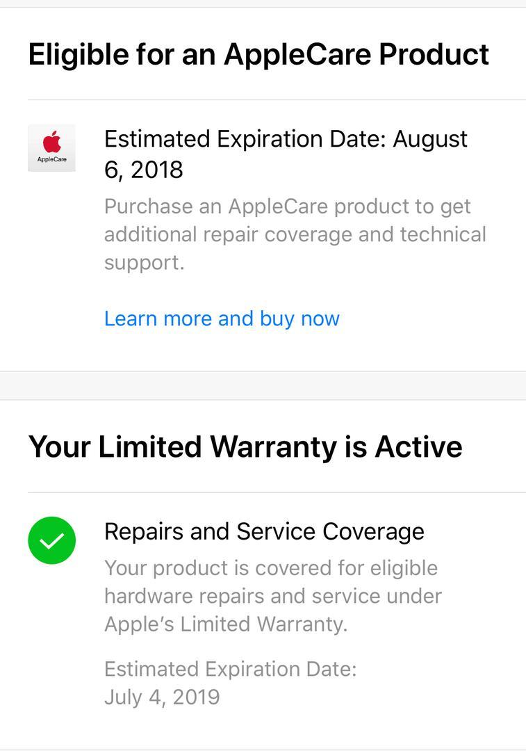Tap the divider line under AppleCare heading
This screenshot has height=751, width=526.
pyautogui.click(x=277, y=100)
